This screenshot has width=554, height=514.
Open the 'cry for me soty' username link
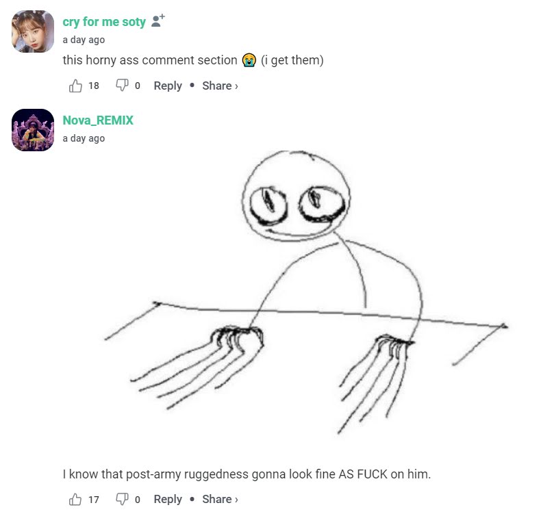coord(104,22)
